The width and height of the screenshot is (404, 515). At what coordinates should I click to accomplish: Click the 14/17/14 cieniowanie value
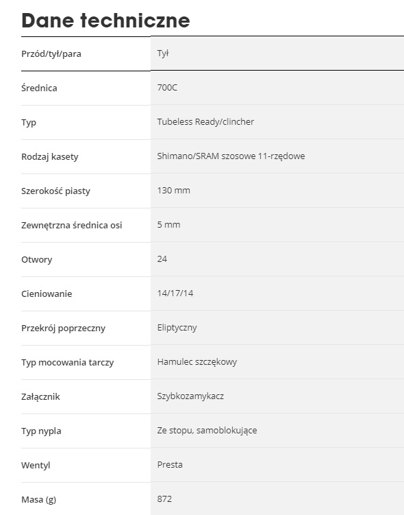[x=175, y=293]
